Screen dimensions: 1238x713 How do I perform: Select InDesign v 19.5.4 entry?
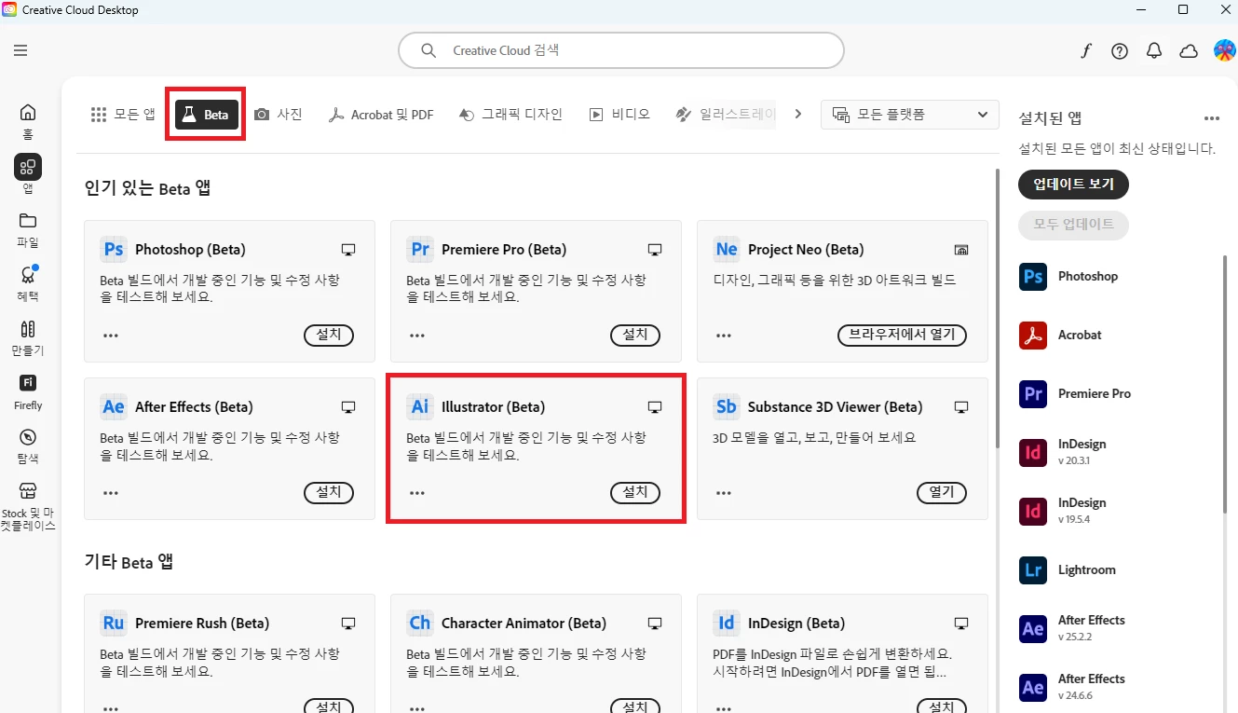(1063, 511)
